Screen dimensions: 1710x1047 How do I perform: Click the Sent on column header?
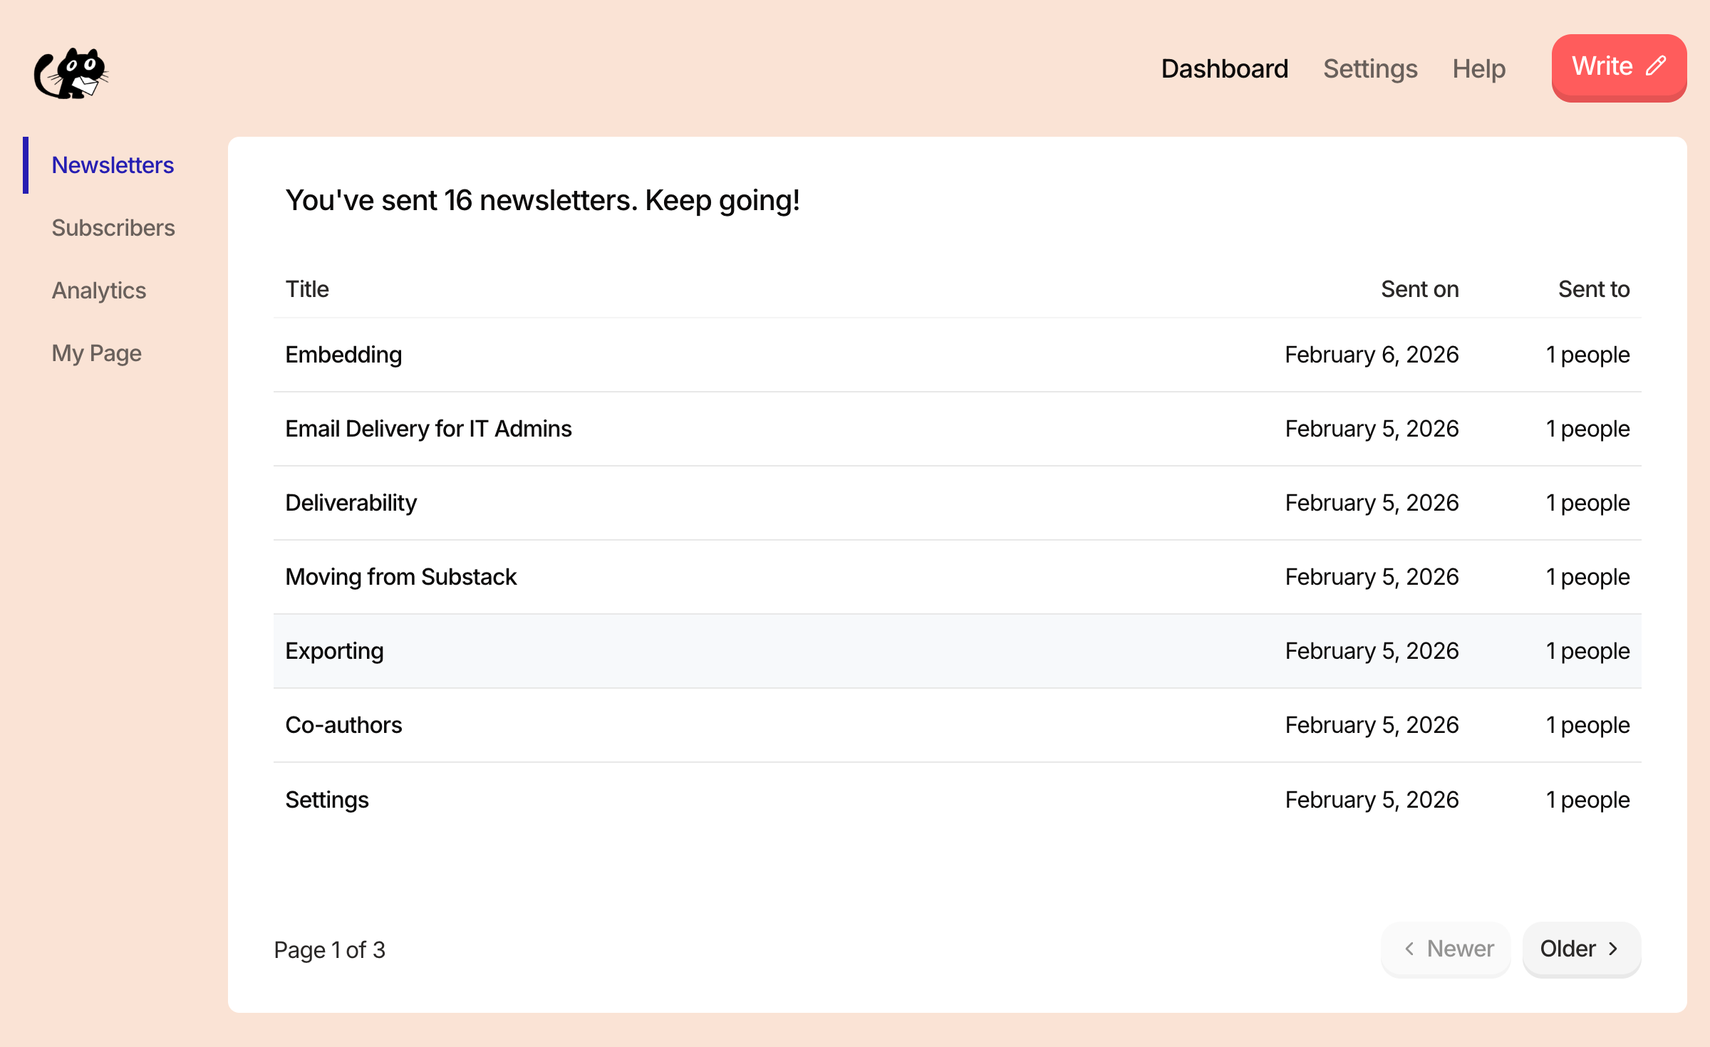click(1419, 289)
